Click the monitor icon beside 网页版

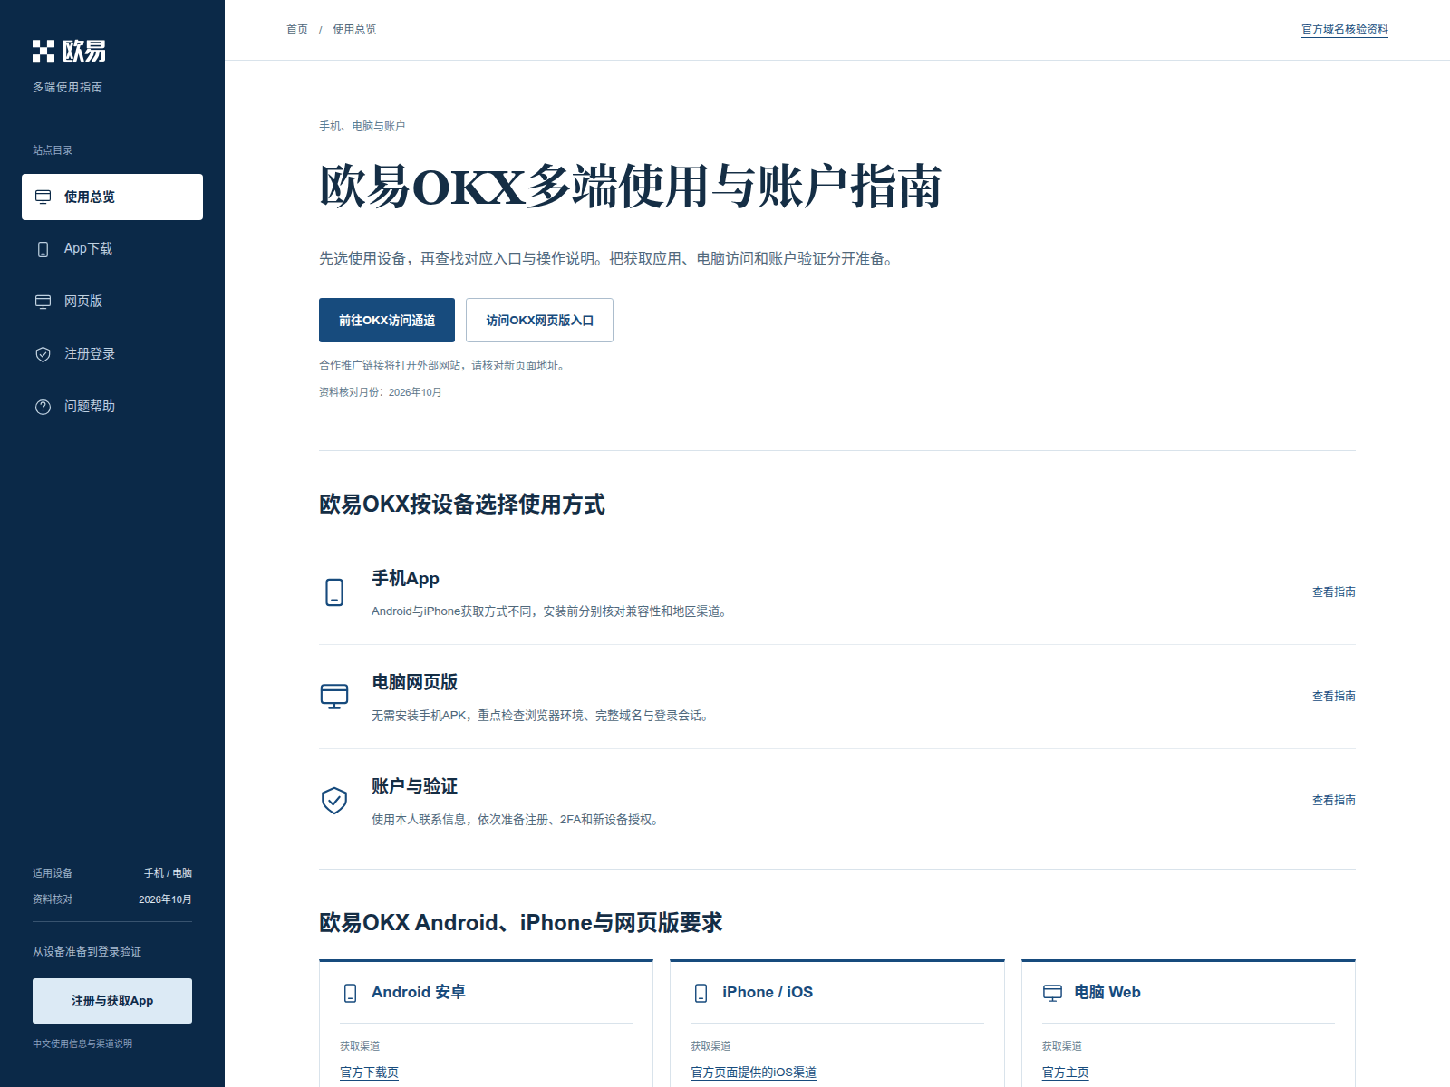point(43,302)
